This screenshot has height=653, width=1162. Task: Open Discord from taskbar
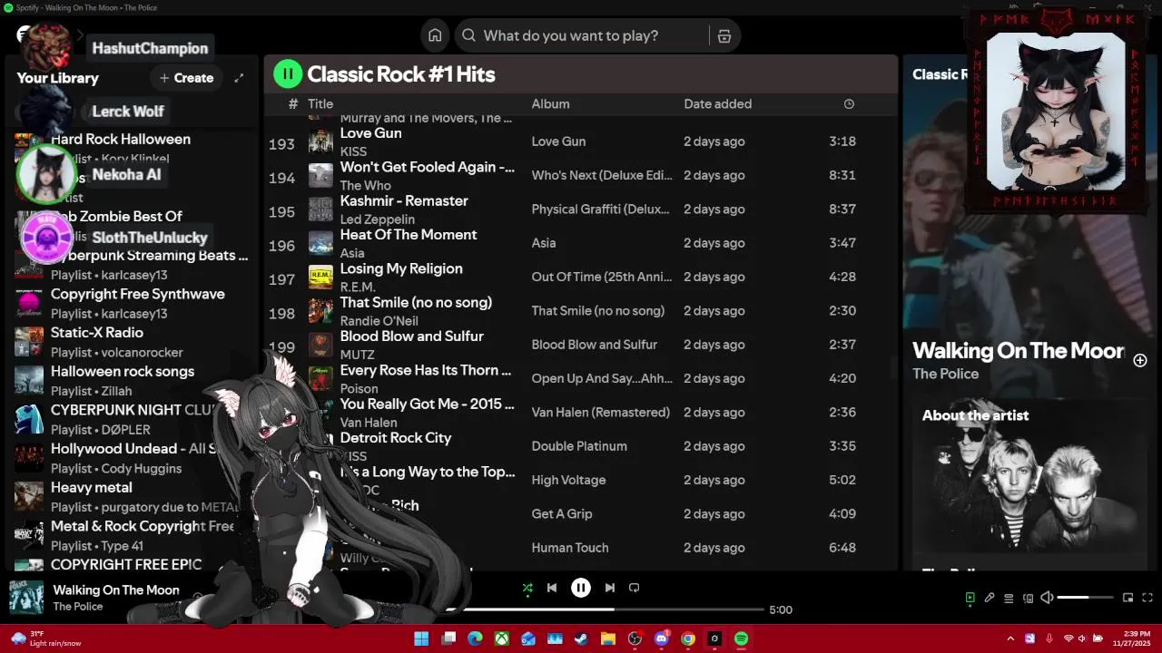(662, 638)
